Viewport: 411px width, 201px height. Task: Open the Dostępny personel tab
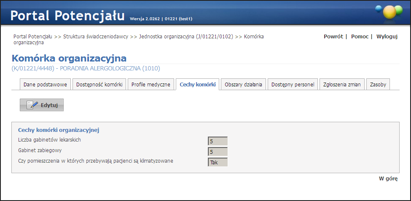click(293, 85)
